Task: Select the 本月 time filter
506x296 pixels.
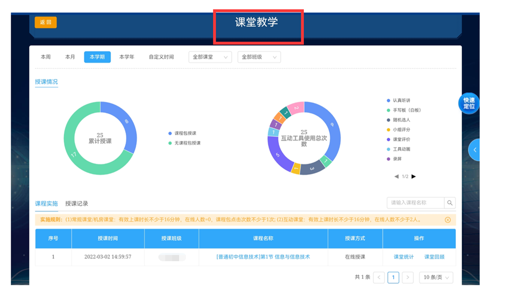Action: [70, 57]
